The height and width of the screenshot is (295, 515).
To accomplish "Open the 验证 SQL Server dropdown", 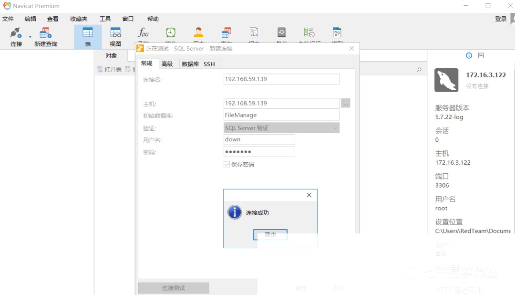I will 281,128.
